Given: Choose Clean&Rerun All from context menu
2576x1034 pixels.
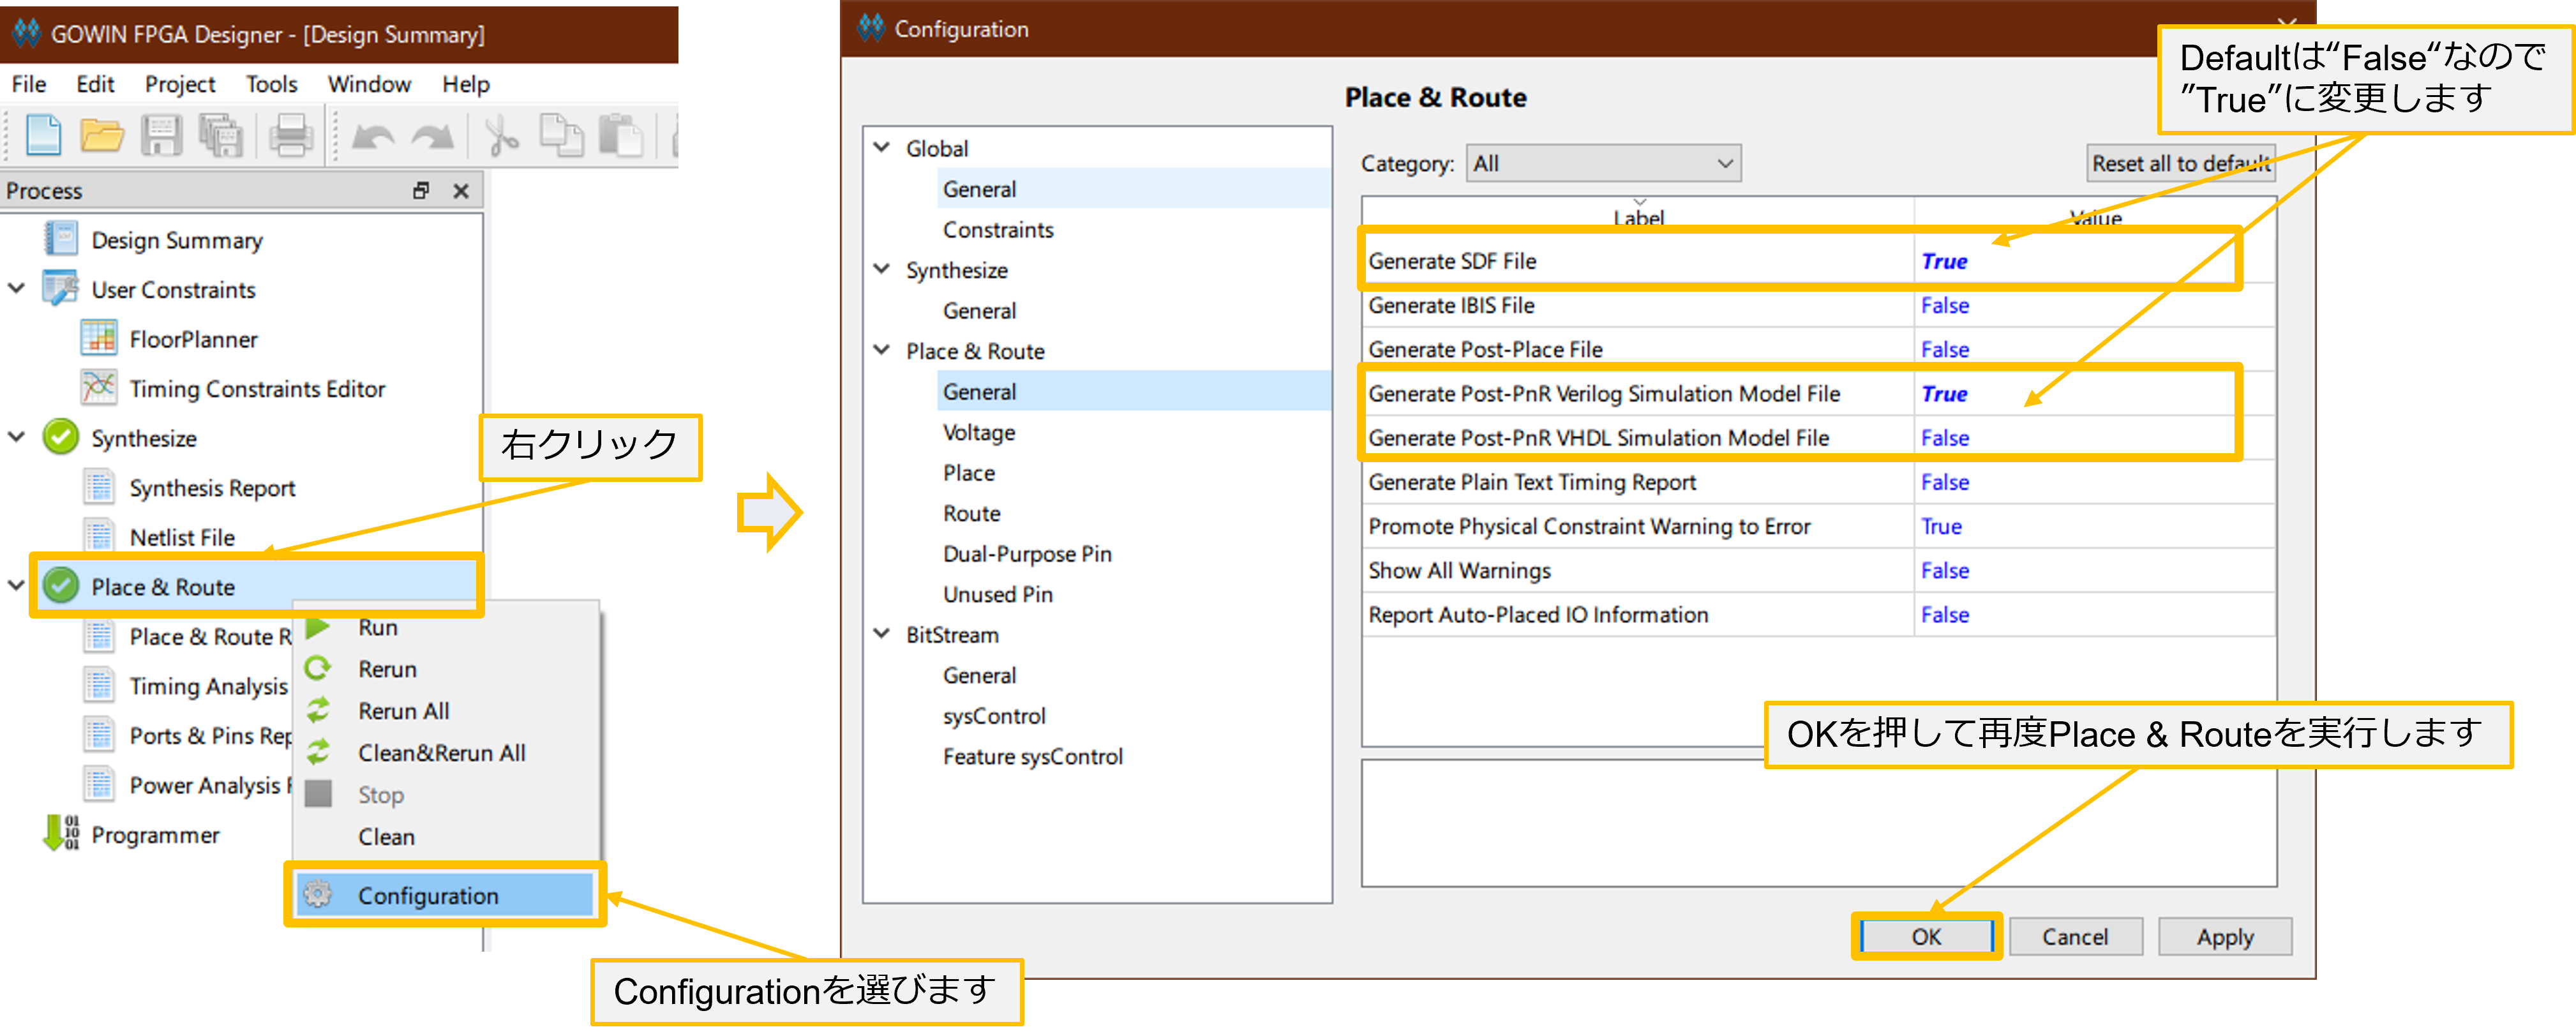Looking at the screenshot, I should pyautogui.click(x=441, y=753).
